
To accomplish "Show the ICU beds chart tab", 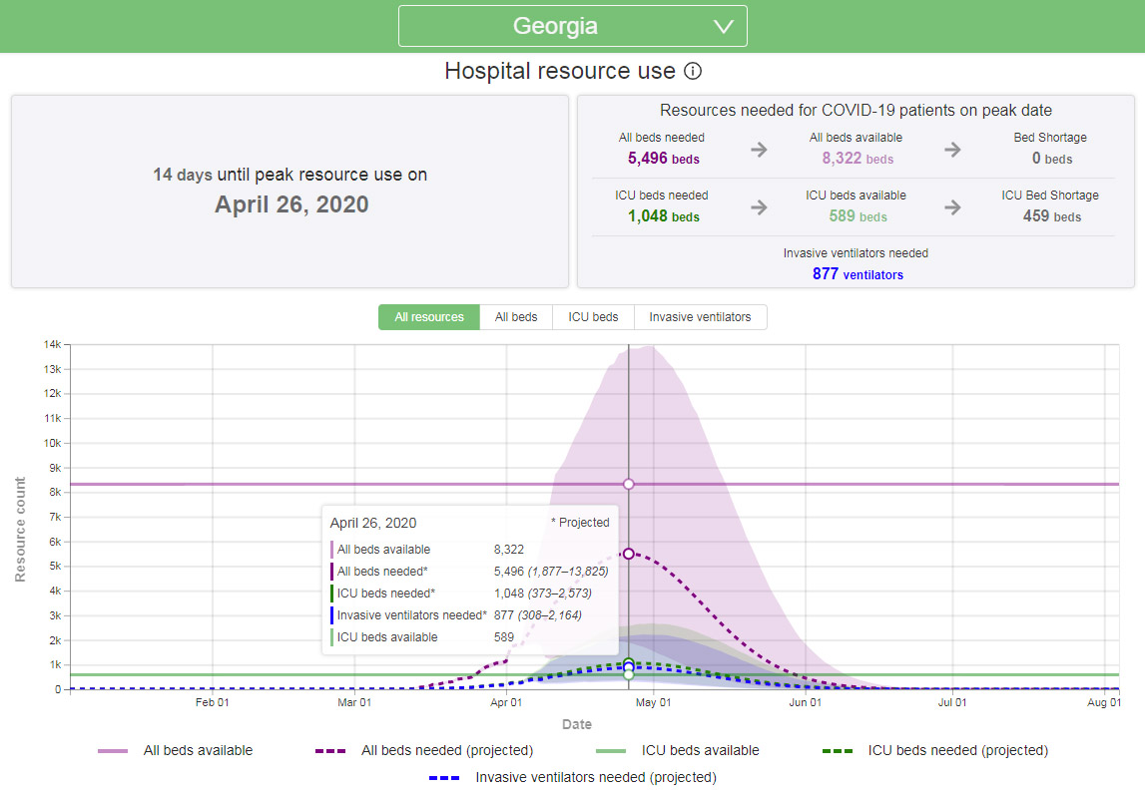I will pos(593,317).
